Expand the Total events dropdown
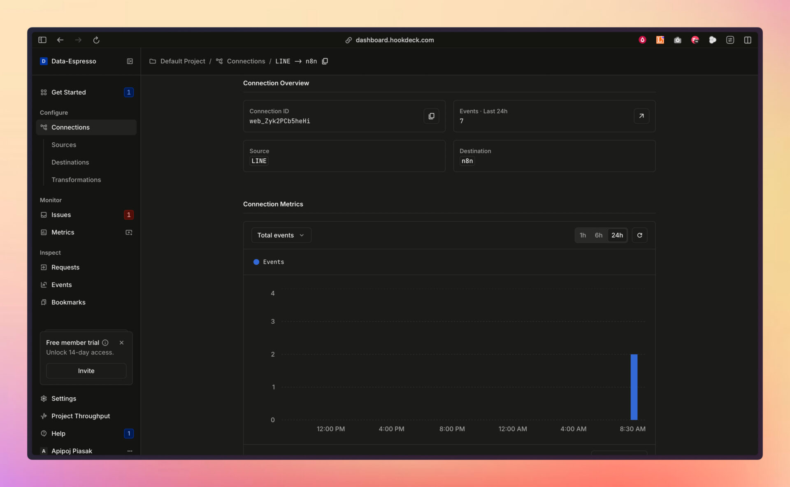The image size is (790, 487). 281,235
